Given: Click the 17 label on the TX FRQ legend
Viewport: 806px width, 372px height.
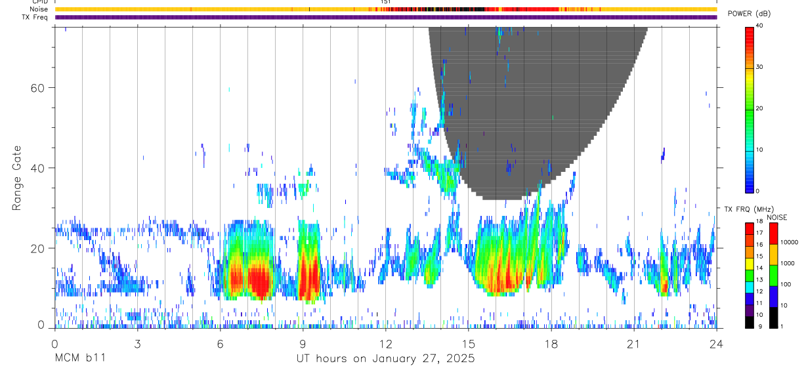Looking at the screenshot, I should pyautogui.click(x=759, y=233).
